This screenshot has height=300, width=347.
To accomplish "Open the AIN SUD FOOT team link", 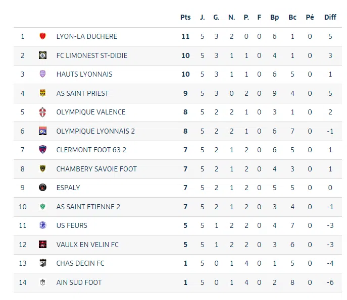I will click(x=79, y=282).
